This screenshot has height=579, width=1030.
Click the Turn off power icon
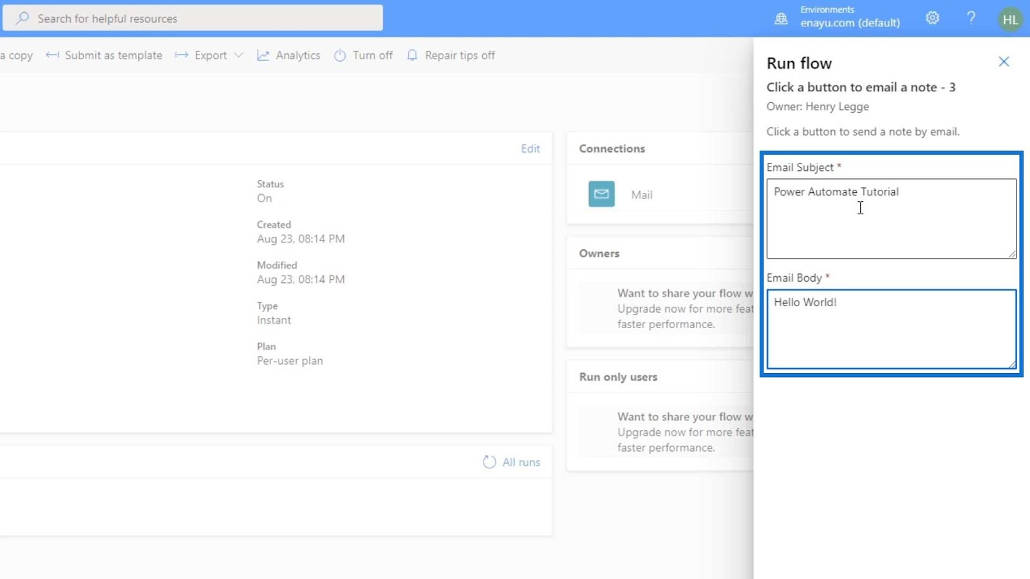coord(340,55)
